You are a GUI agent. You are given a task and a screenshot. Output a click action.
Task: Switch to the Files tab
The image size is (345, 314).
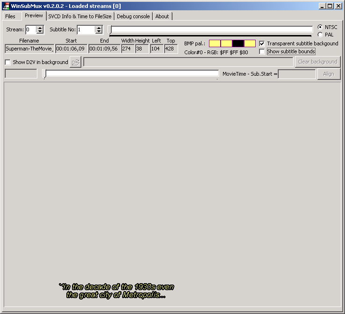coord(10,16)
